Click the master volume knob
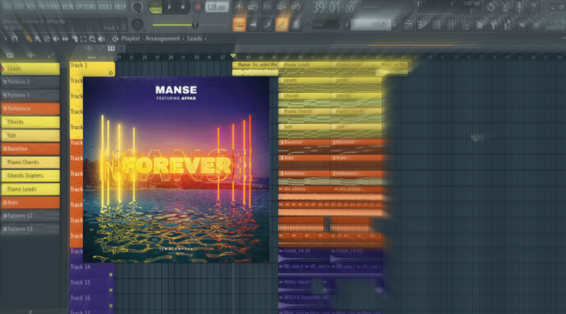566x314 pixels. click(x=137, y=7)
